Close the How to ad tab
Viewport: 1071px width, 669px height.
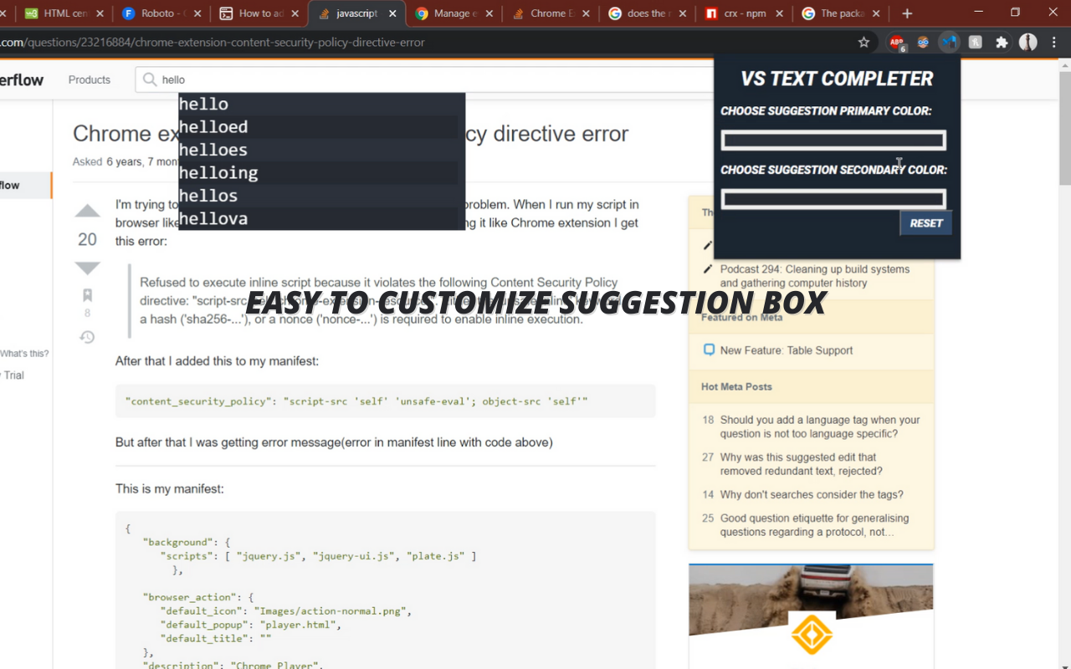(295, 13)
